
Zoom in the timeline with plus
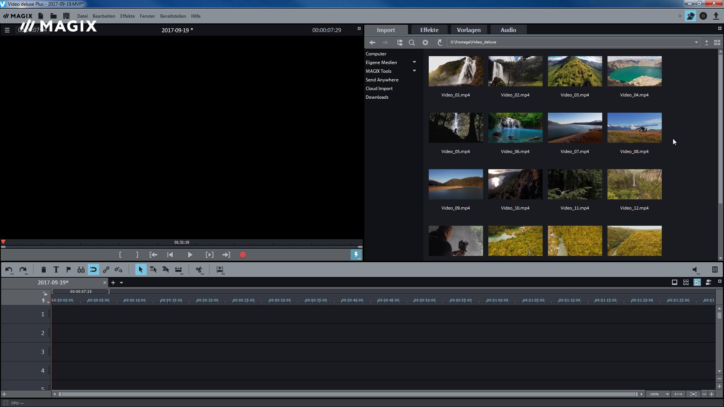(x=712, y=394)
